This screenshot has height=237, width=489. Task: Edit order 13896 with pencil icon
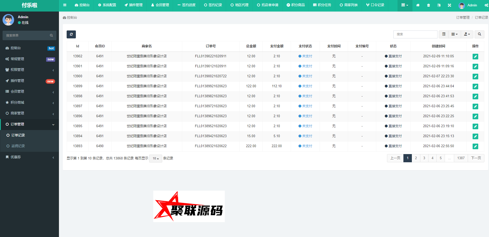[x=475, y=116]
